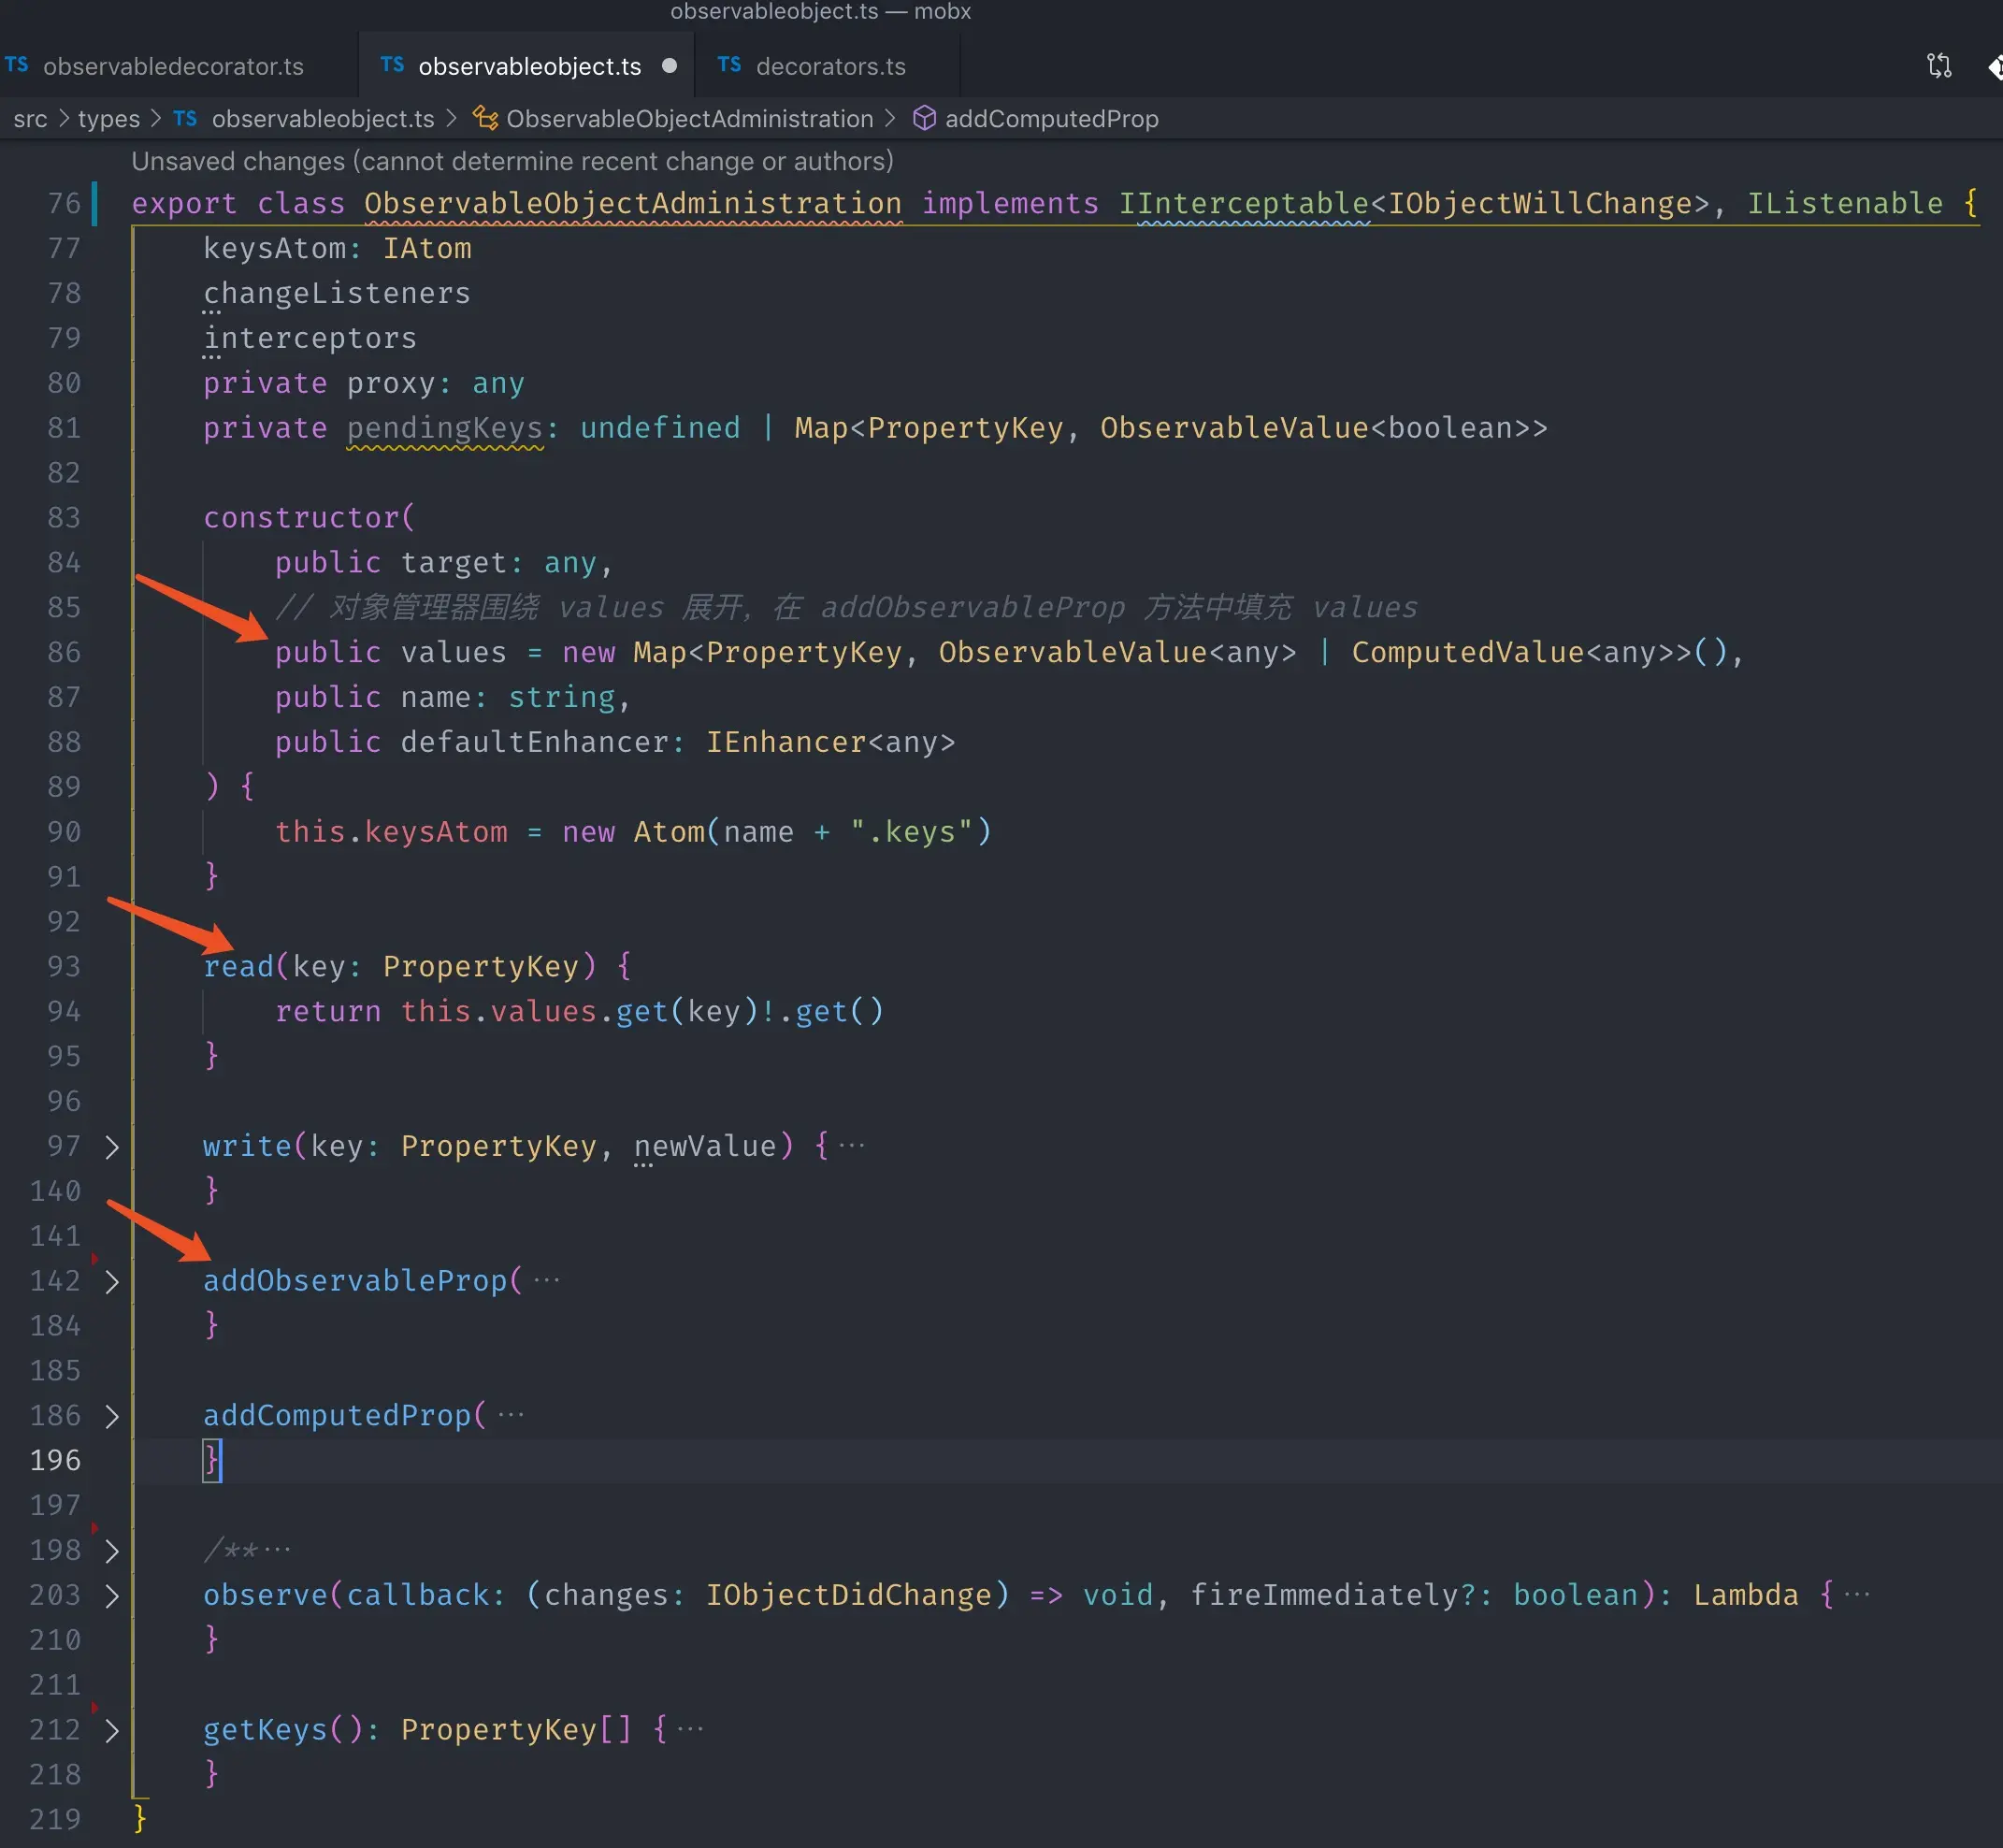
Task: Click the Git icon in the top-right corner
Action: 1996,67
